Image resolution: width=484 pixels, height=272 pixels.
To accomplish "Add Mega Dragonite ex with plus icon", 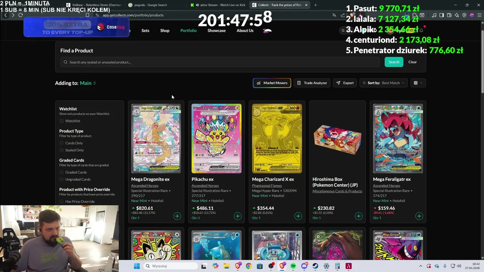I will [x=177, y=216].
